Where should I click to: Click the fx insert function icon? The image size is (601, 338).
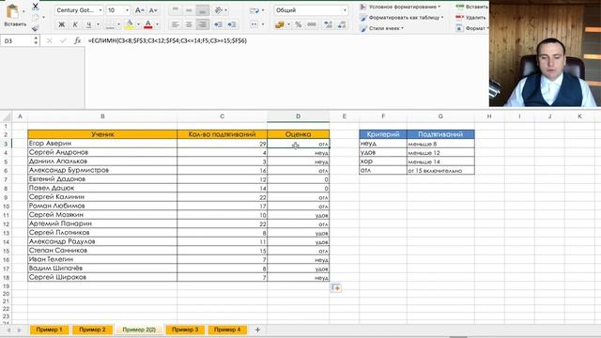point(77,40)
